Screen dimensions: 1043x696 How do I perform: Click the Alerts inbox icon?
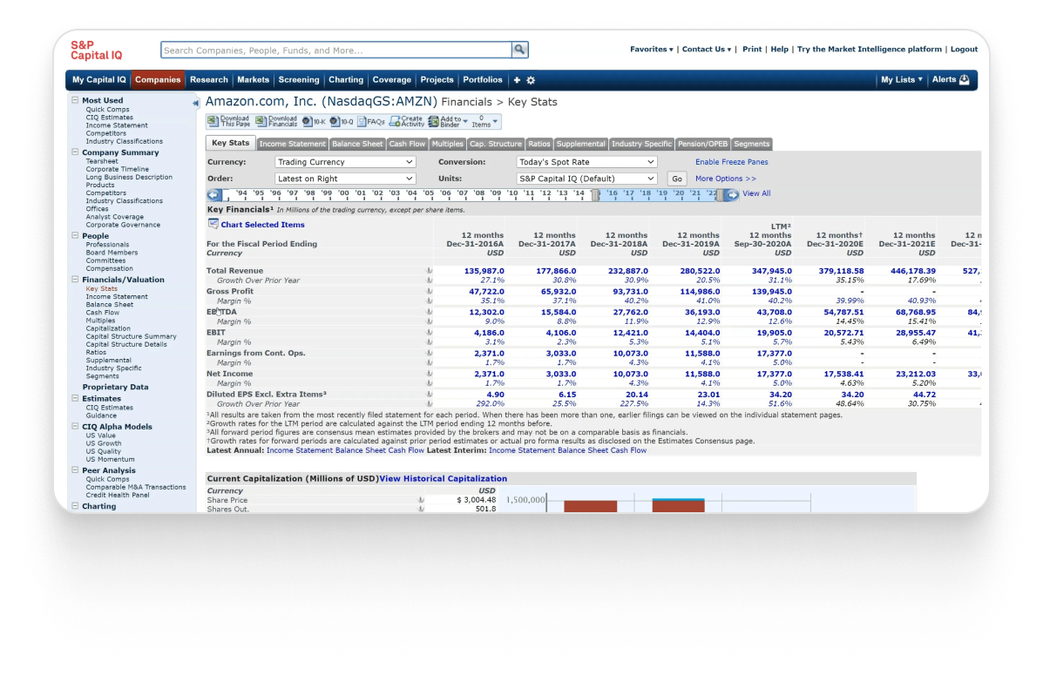pos(964,80)
